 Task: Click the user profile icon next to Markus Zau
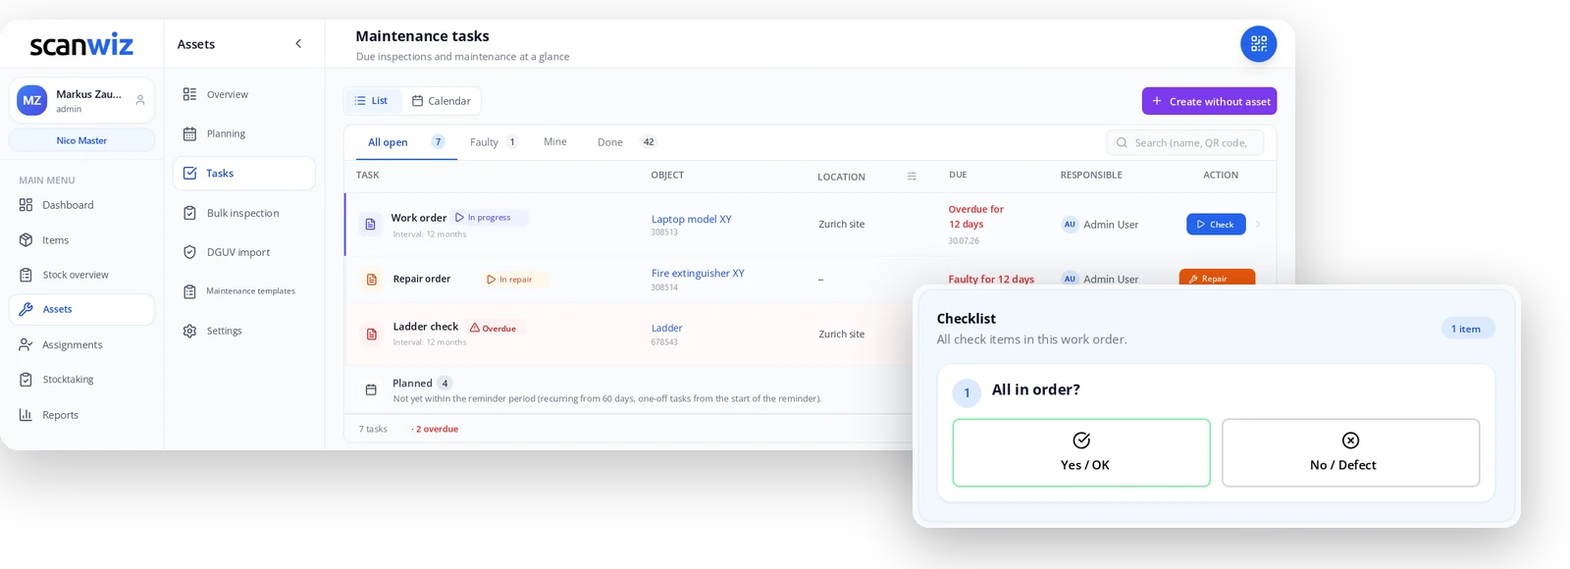(140, 100)
